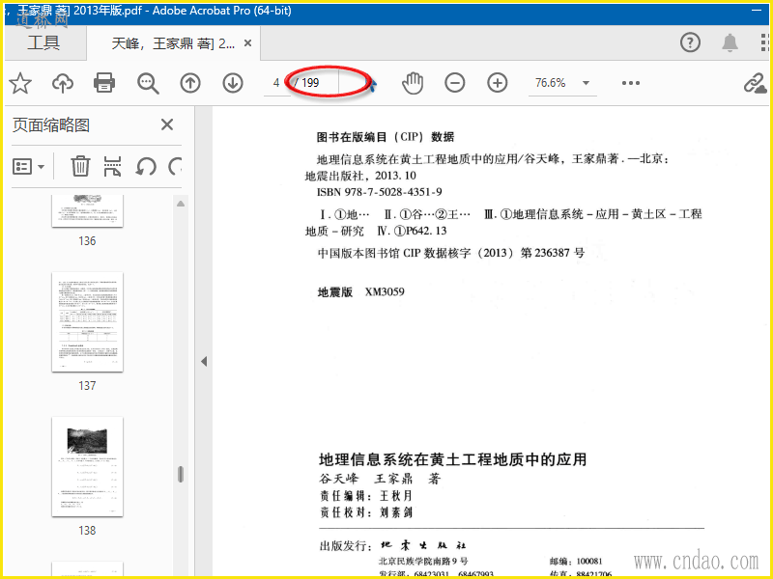The image size is (773, 579).
Task: Click the 页面缩略图 panel title
Action: 51,125
